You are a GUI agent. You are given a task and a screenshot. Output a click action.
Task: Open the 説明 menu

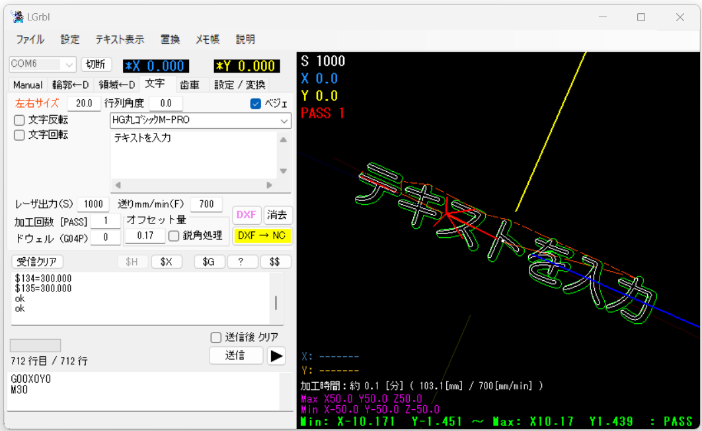245,40
